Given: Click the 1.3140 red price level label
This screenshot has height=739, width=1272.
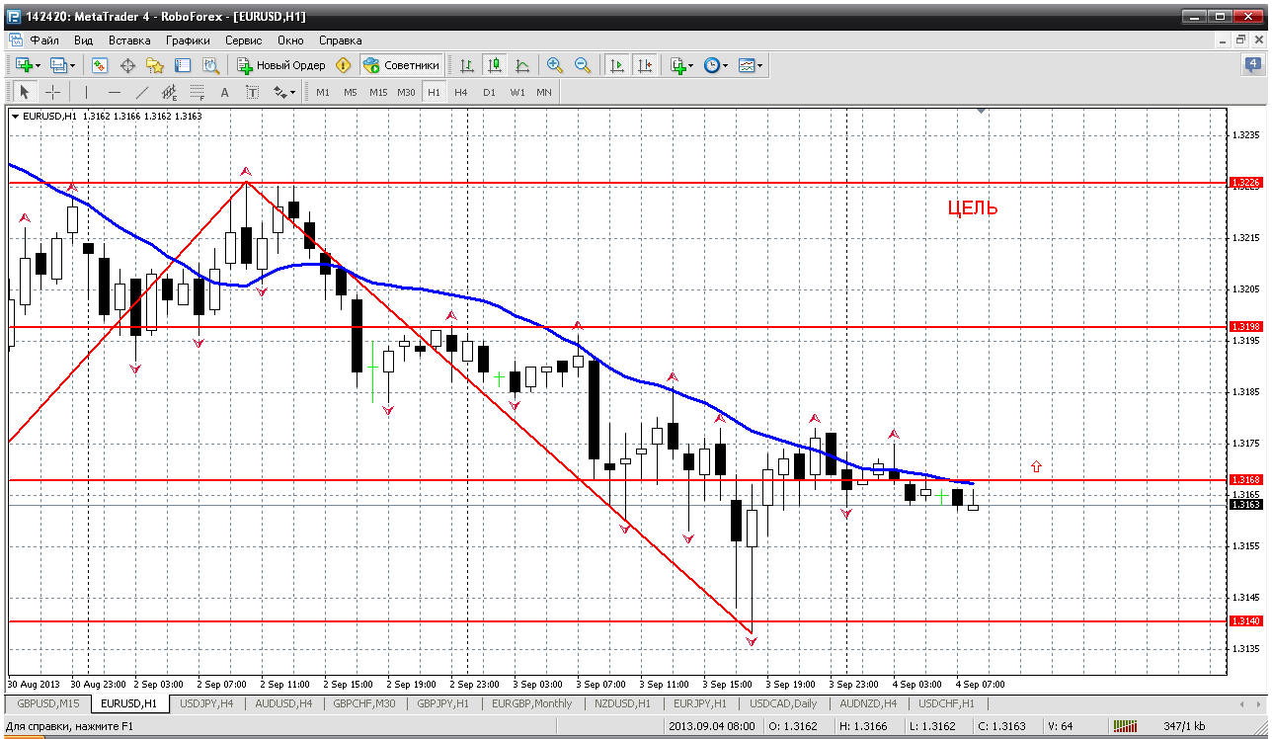Looking at the screenshot, I should (x=1246, y=620).
